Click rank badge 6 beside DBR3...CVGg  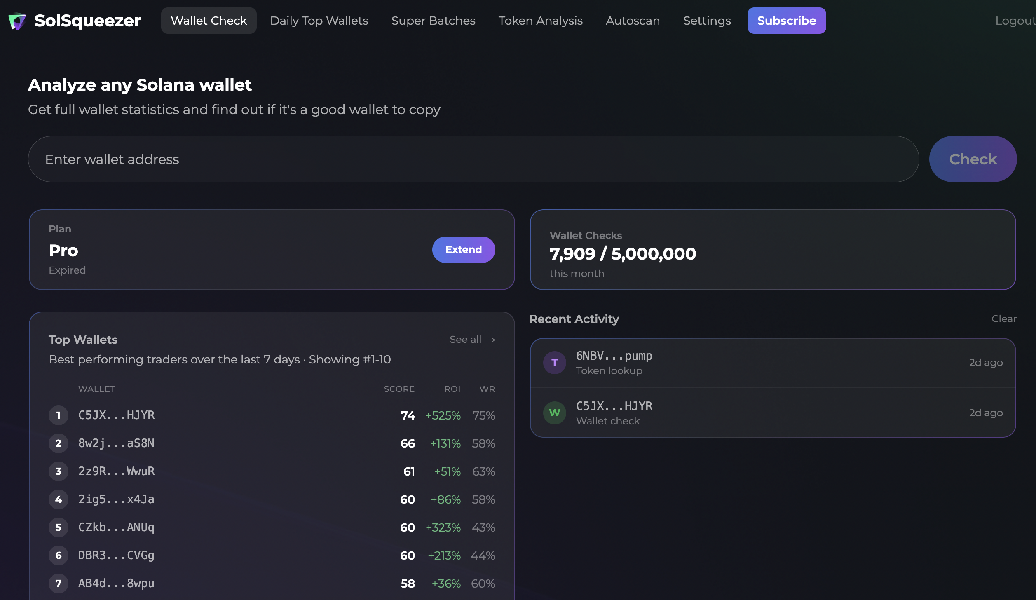(x=58, y=555)
